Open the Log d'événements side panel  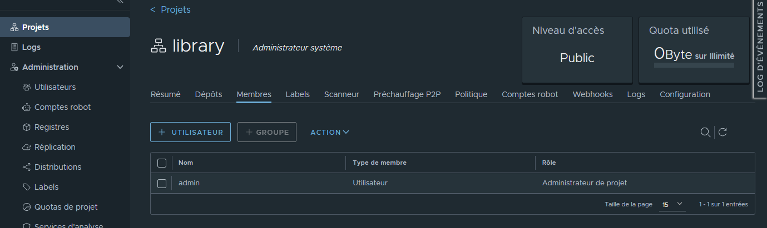pyautogui.click(x=760, y=50)
